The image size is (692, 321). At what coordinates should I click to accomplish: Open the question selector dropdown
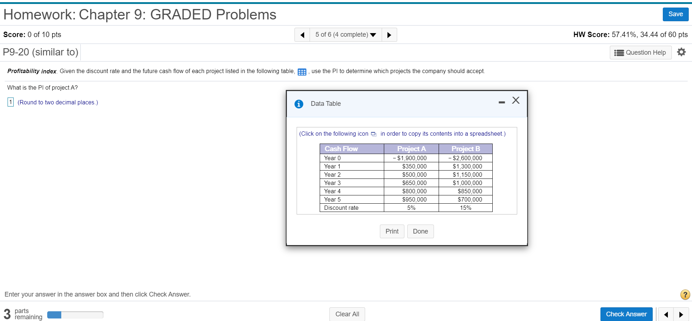coord(346,35)
